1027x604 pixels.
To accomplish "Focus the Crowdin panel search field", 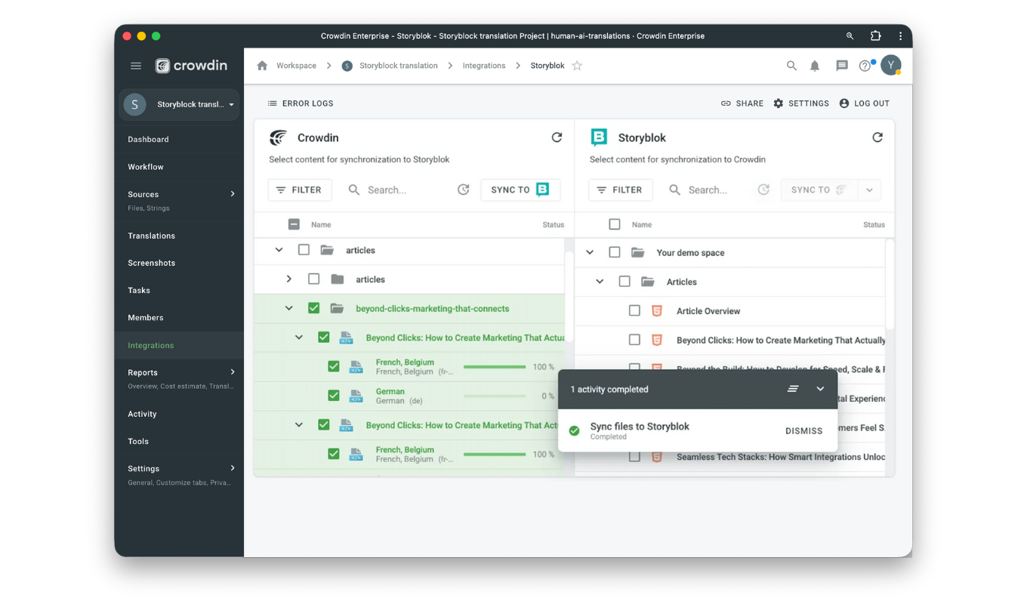I will click(399, 190).
